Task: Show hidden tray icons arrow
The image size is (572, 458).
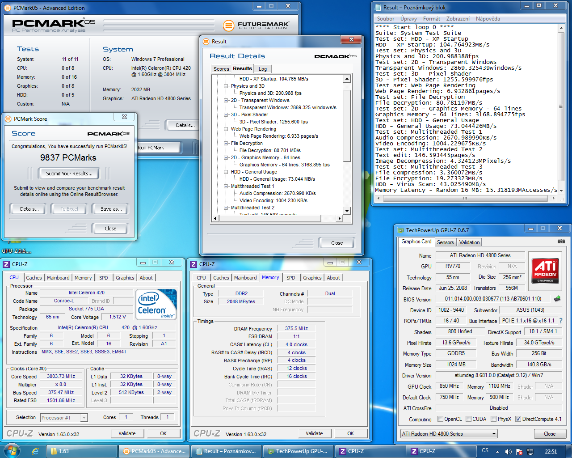Action: [497, 452]
